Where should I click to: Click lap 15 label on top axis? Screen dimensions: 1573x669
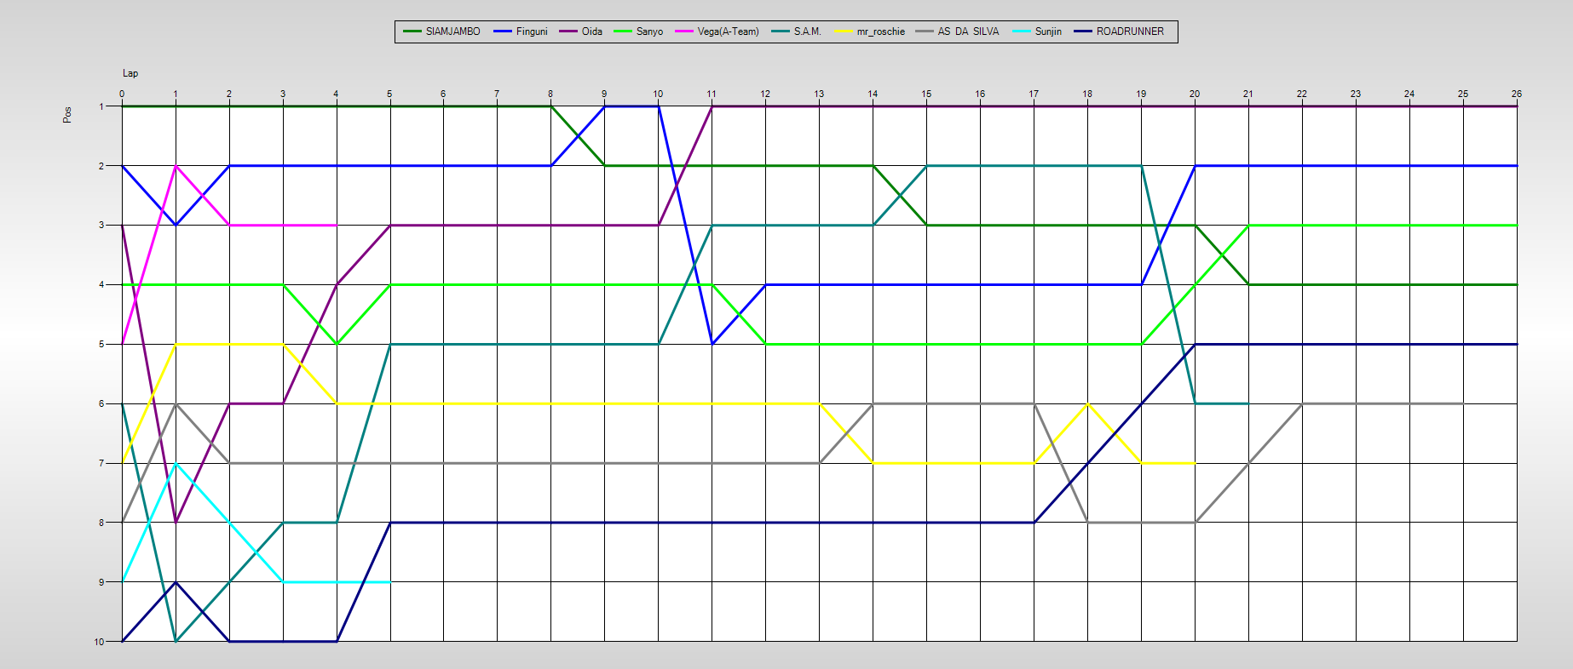tap(926, 94)
